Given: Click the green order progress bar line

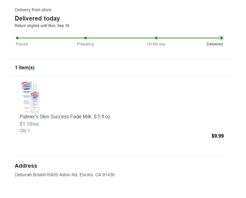Looking at the screenshot, I should click(x=120, y=38).
